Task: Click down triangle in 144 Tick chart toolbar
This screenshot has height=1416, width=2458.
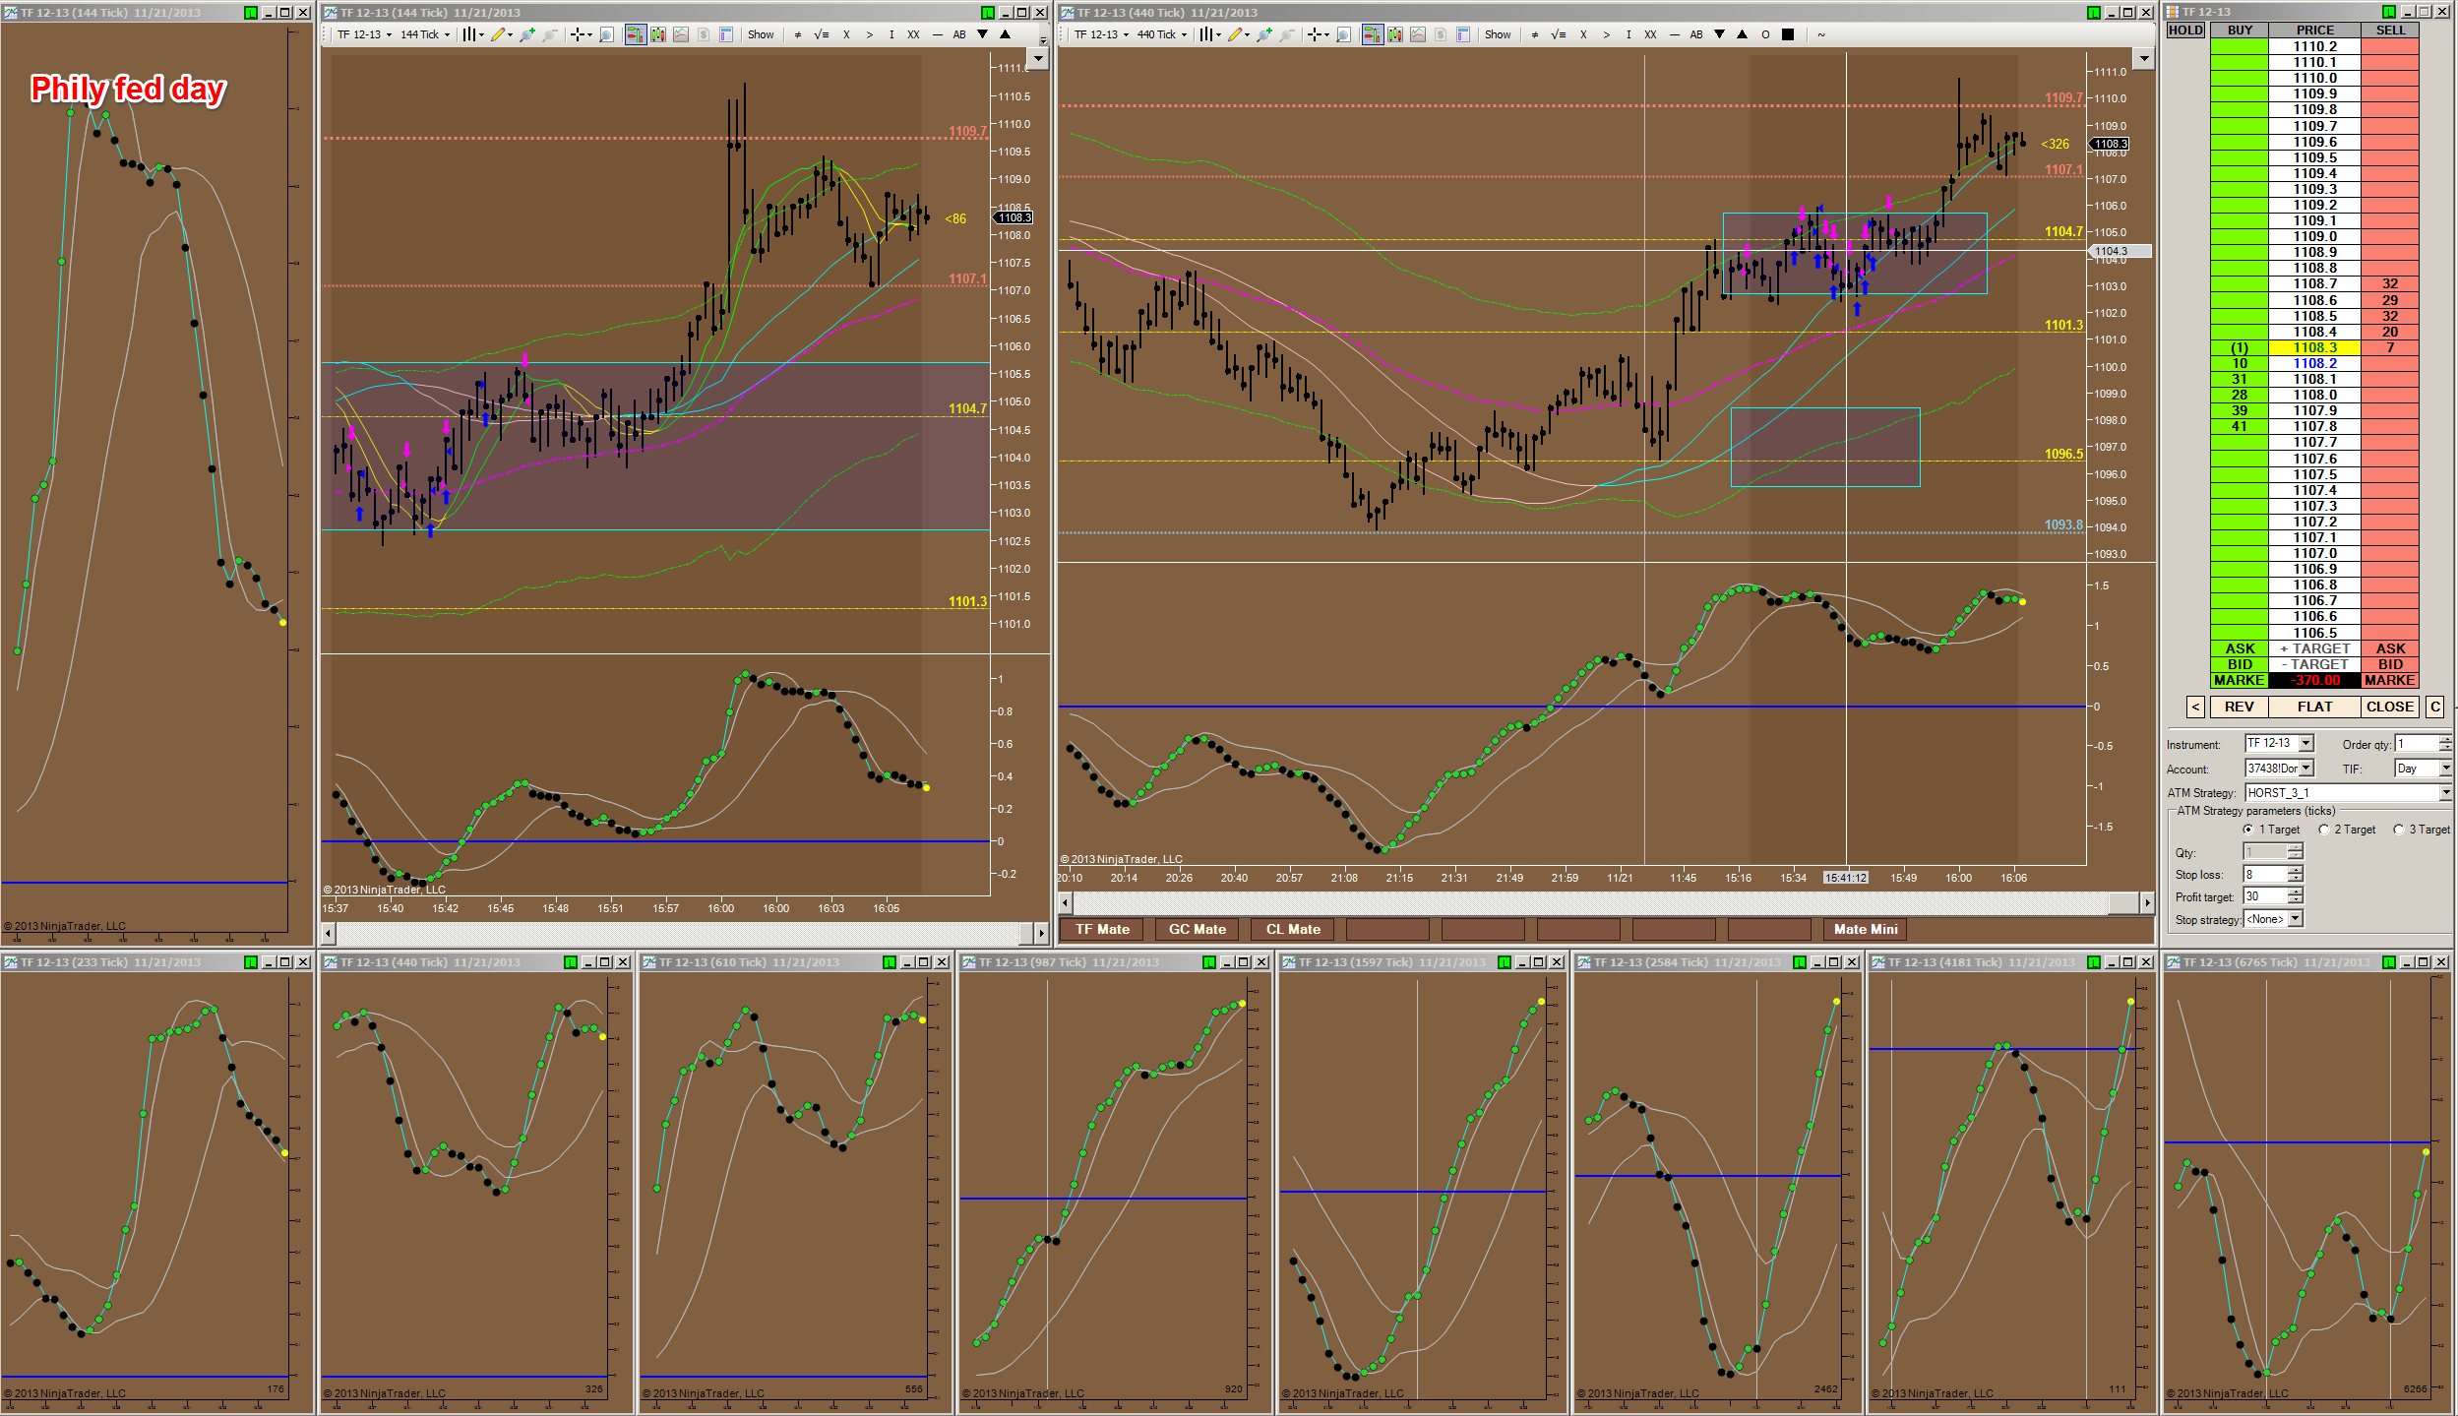Action: [x=982, y=34]
